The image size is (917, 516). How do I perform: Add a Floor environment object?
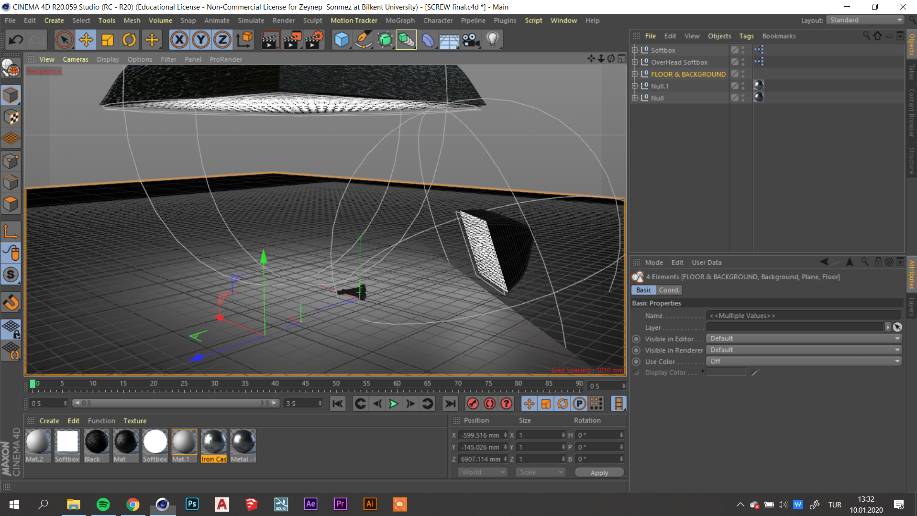pos(449,40)
